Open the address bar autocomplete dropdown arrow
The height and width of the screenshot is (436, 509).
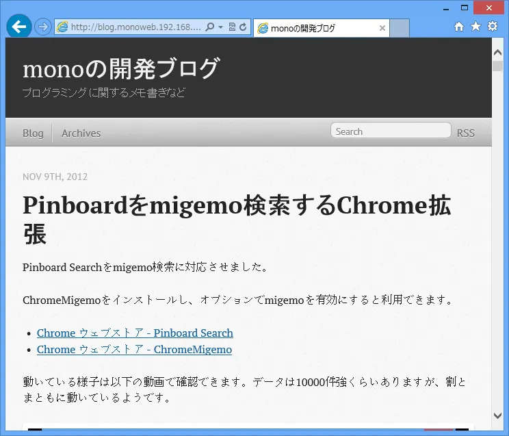click(x=220, y=27)
